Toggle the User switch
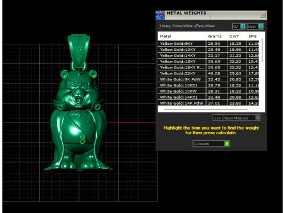The width and height of the screenshot is (285, 213). click(x=255, y=26)
